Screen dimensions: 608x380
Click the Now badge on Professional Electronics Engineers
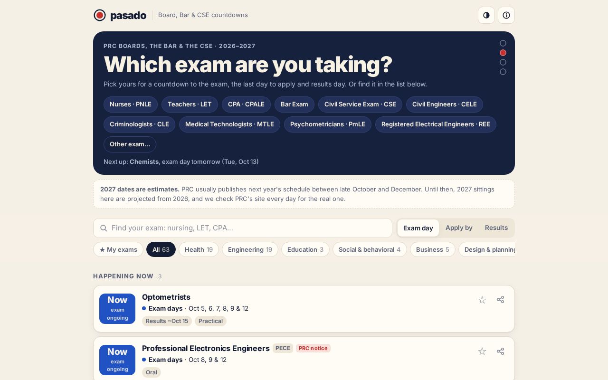pyautogui.click(x=117, y=360)
